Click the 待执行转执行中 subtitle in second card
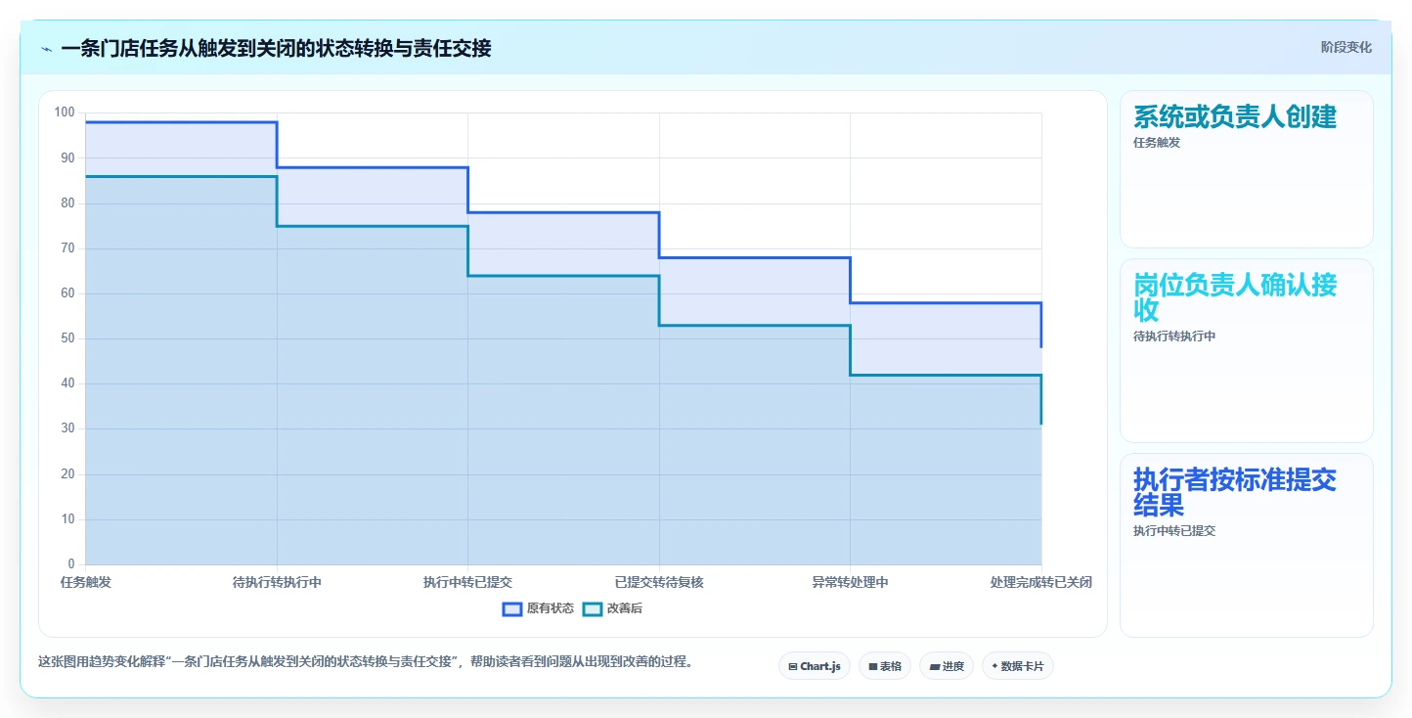1412x718 pixels. [1174, 337]
